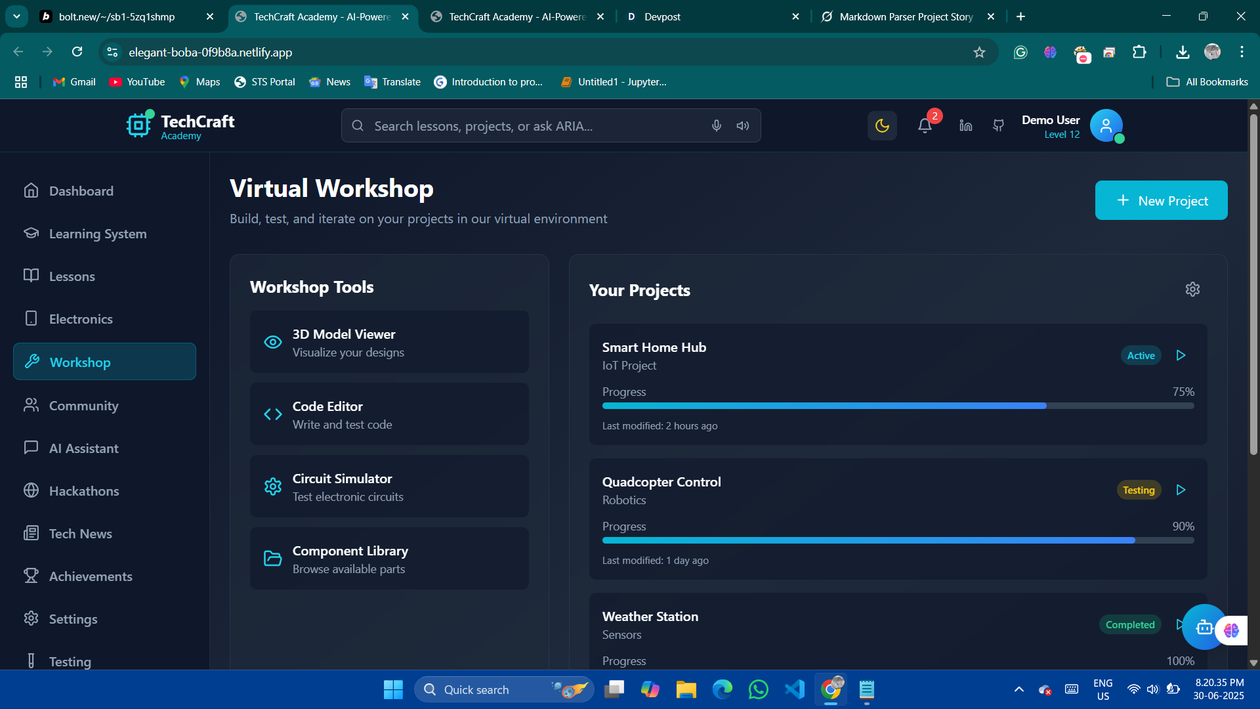The image size is (1260, 709).
Task: Open the 3D Model Viewer tool
Action: click(x=389, y=342)
